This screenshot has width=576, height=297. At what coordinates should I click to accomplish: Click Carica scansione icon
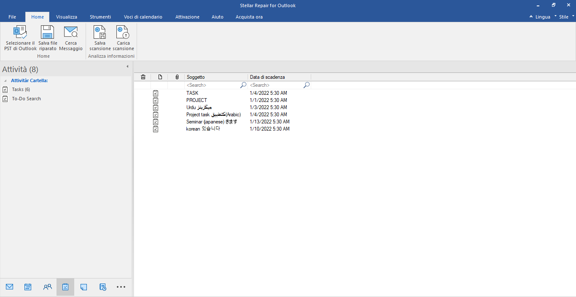(123, 32)
